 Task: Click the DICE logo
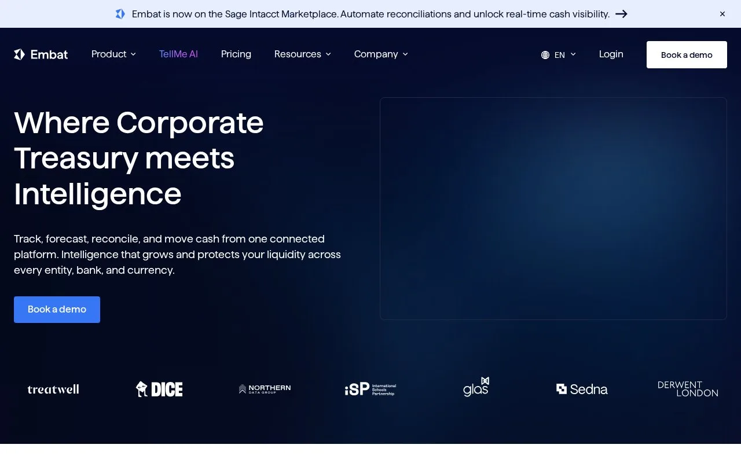point(159,389)
